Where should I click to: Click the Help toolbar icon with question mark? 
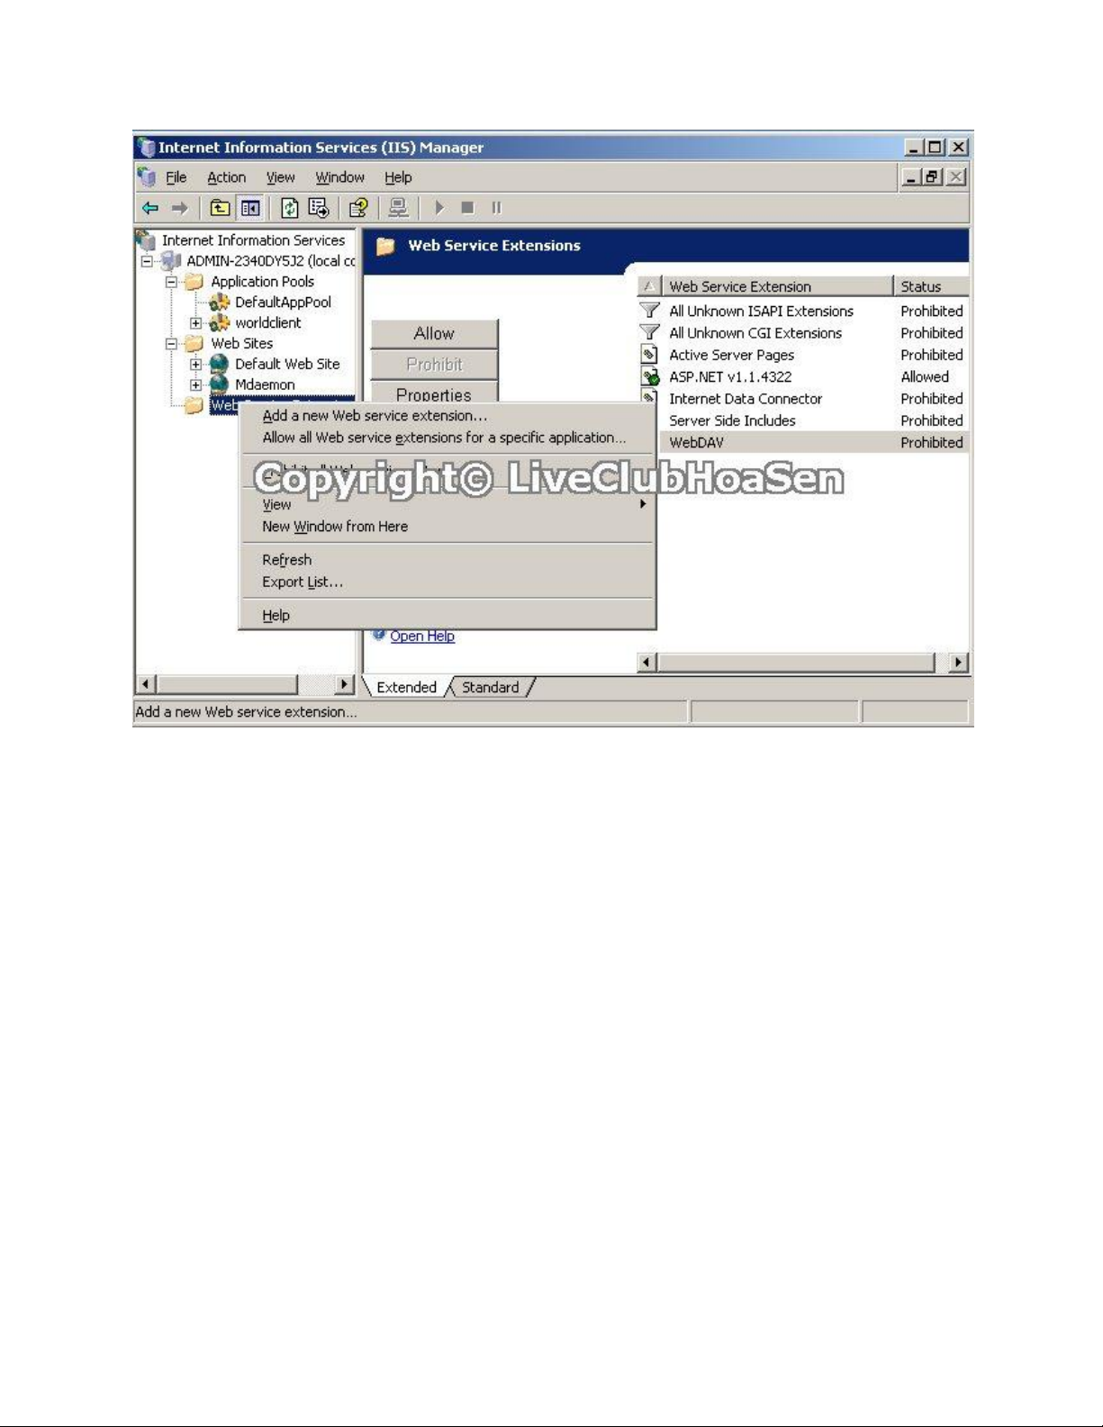tap(358, 208)
